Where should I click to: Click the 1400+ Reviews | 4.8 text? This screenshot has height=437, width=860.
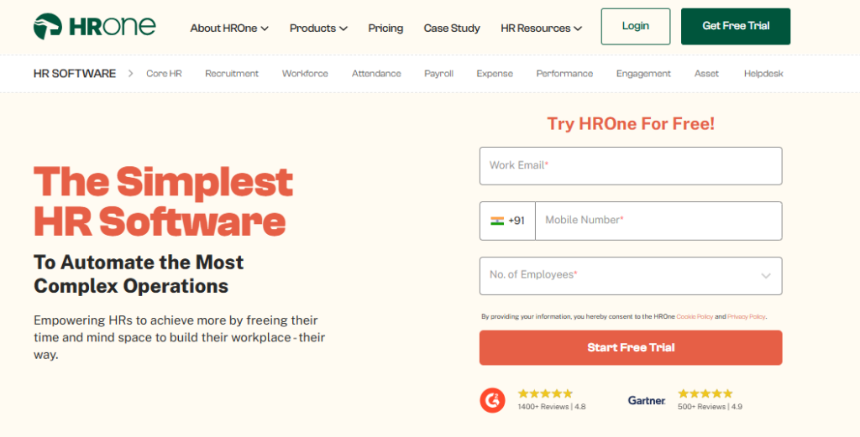tap(552, 407)
